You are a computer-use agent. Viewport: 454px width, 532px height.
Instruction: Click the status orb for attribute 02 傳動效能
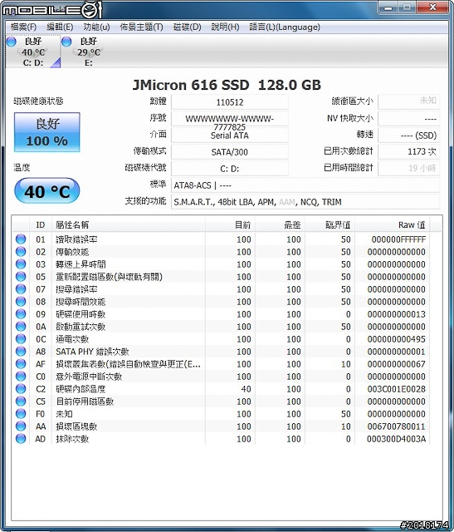pos(21,251)
